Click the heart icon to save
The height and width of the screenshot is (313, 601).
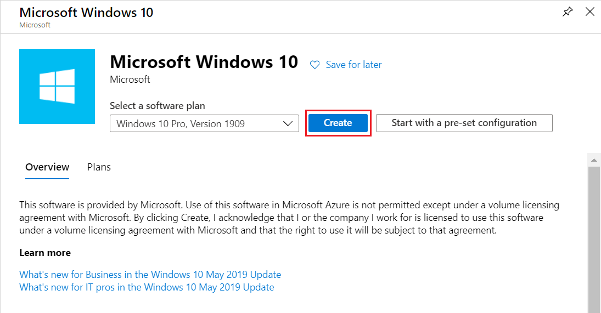[x=314, y=65]
